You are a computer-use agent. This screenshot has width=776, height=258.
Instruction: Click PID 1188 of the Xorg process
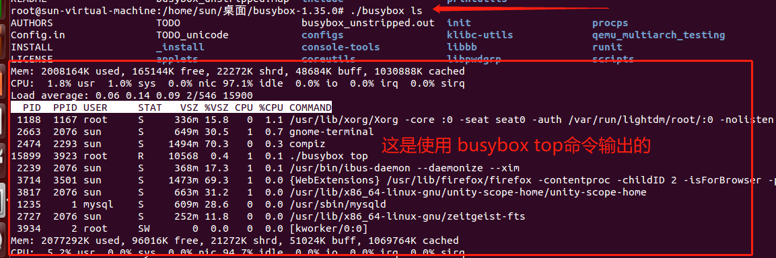29,120
